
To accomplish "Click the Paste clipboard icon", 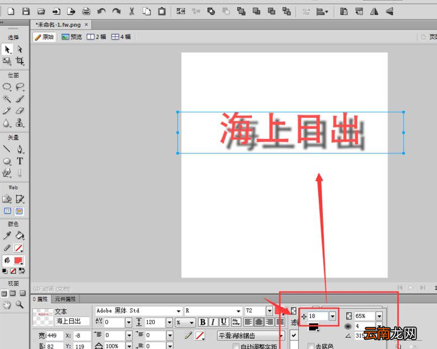I will click(161, 12).
